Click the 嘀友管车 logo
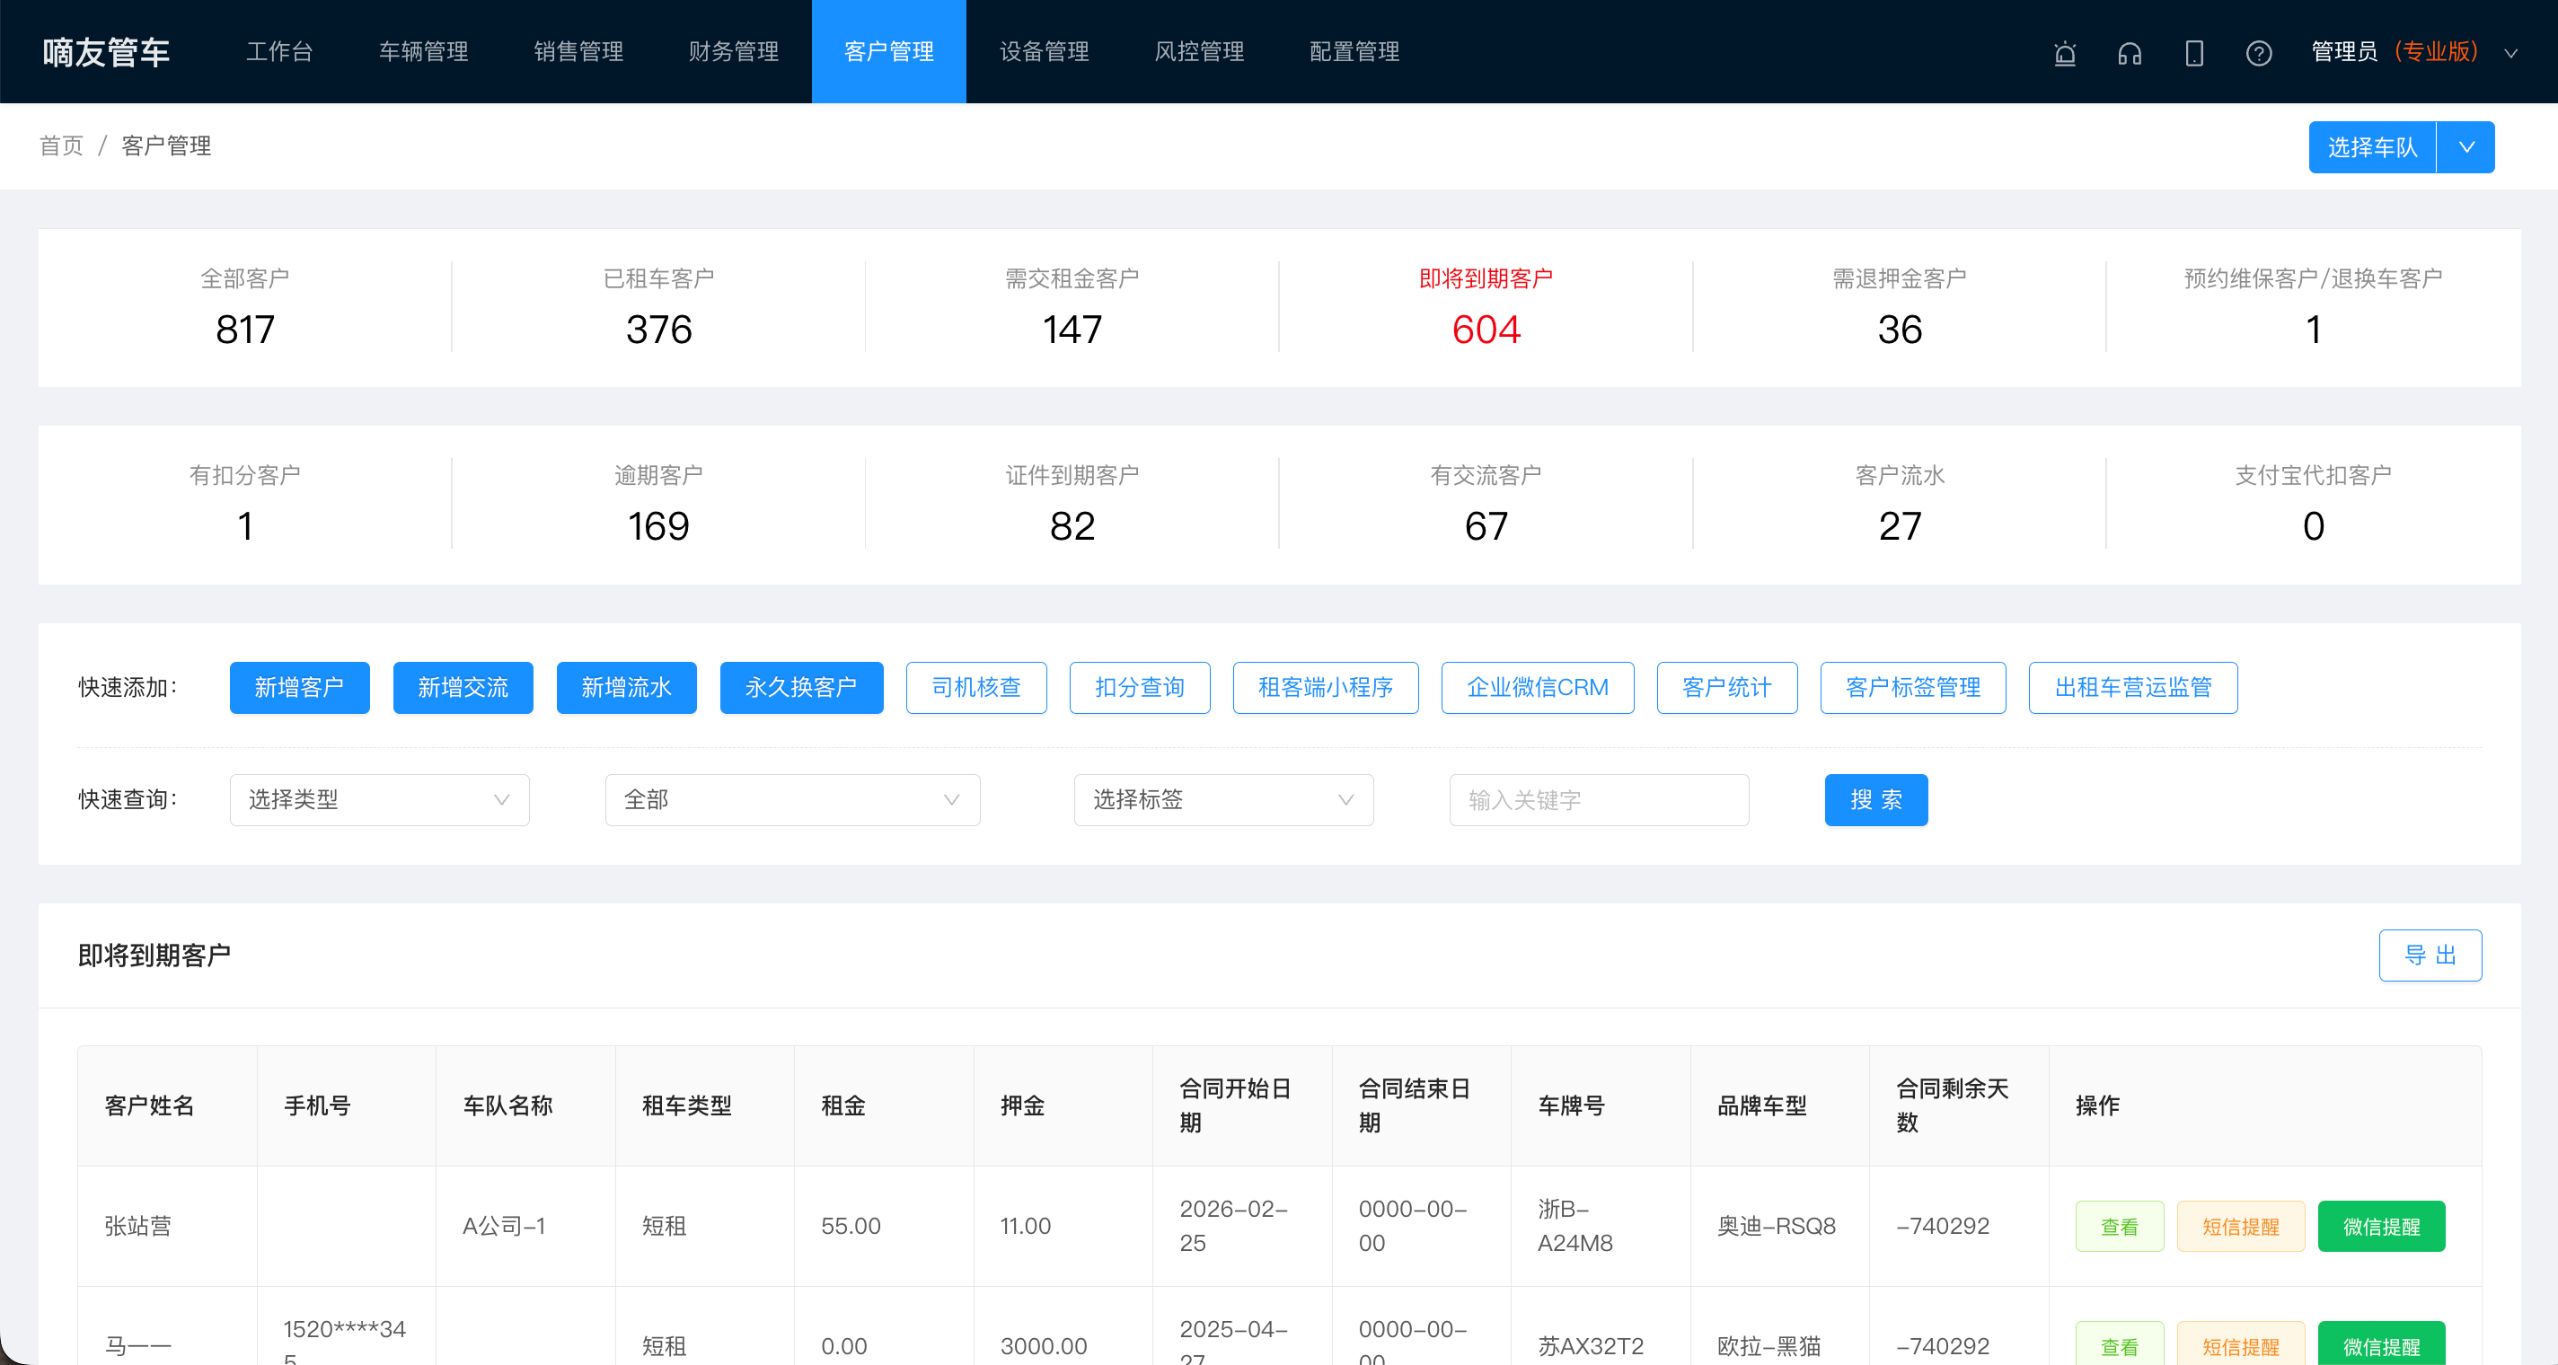Image resolution: width=2558 pixels, height=1365 pixels. [x=106, y=51]
